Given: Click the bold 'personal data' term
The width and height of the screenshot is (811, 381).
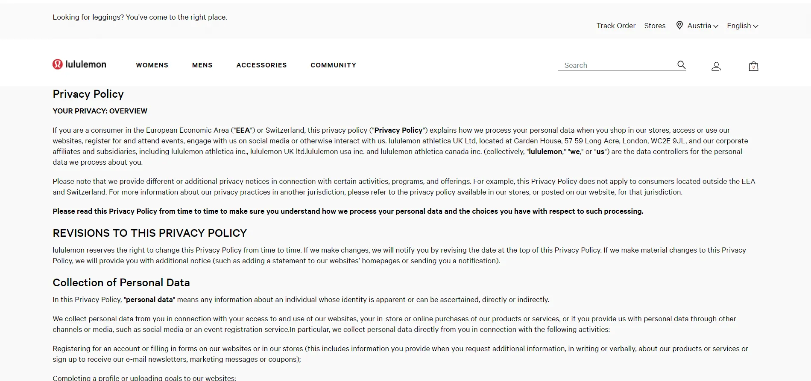Looking at the screenshot, I should 149,300.
